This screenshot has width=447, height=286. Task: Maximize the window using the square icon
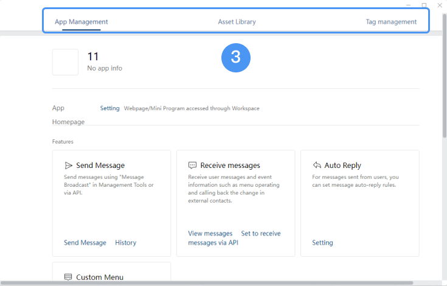pos(424,5)
